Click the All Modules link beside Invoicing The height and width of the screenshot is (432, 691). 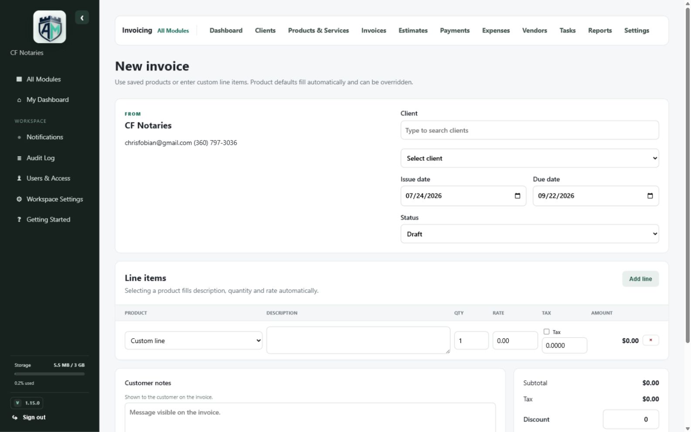click(x=173, y=31)
